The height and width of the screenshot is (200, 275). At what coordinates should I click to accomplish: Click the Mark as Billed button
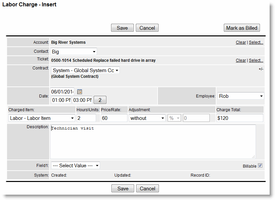tap(242, 28)
